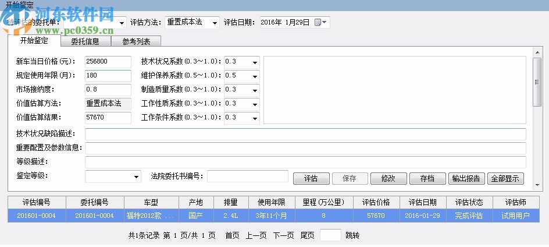
Task: Open the 鉴定等级 dropdown
Action: point(137,177)
